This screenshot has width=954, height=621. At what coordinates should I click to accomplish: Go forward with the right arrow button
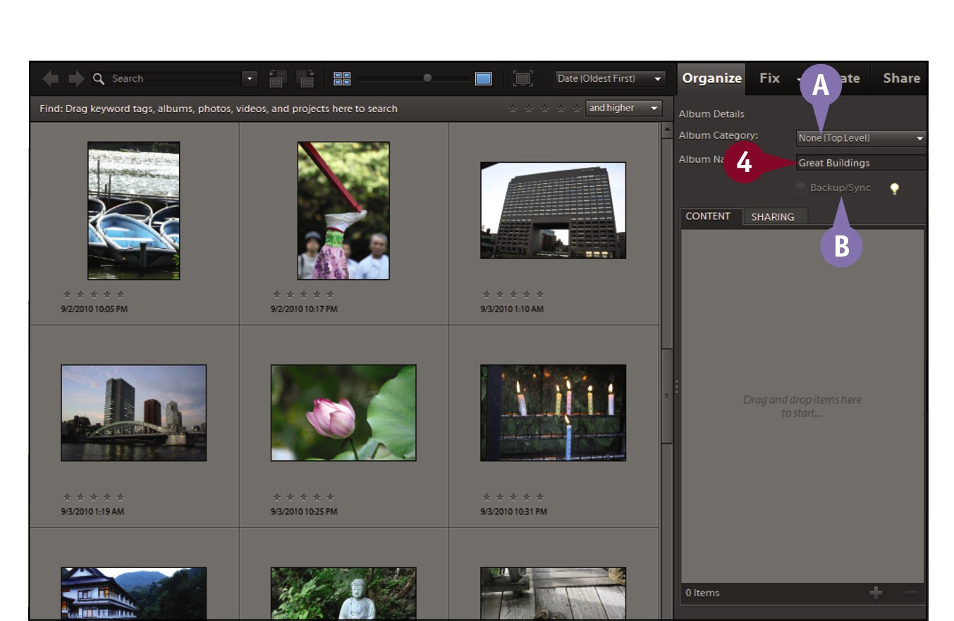point(75,79)
